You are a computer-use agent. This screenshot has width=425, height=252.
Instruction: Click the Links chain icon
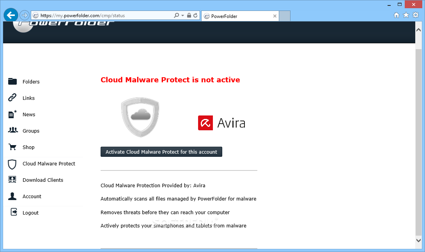point(12,98)
